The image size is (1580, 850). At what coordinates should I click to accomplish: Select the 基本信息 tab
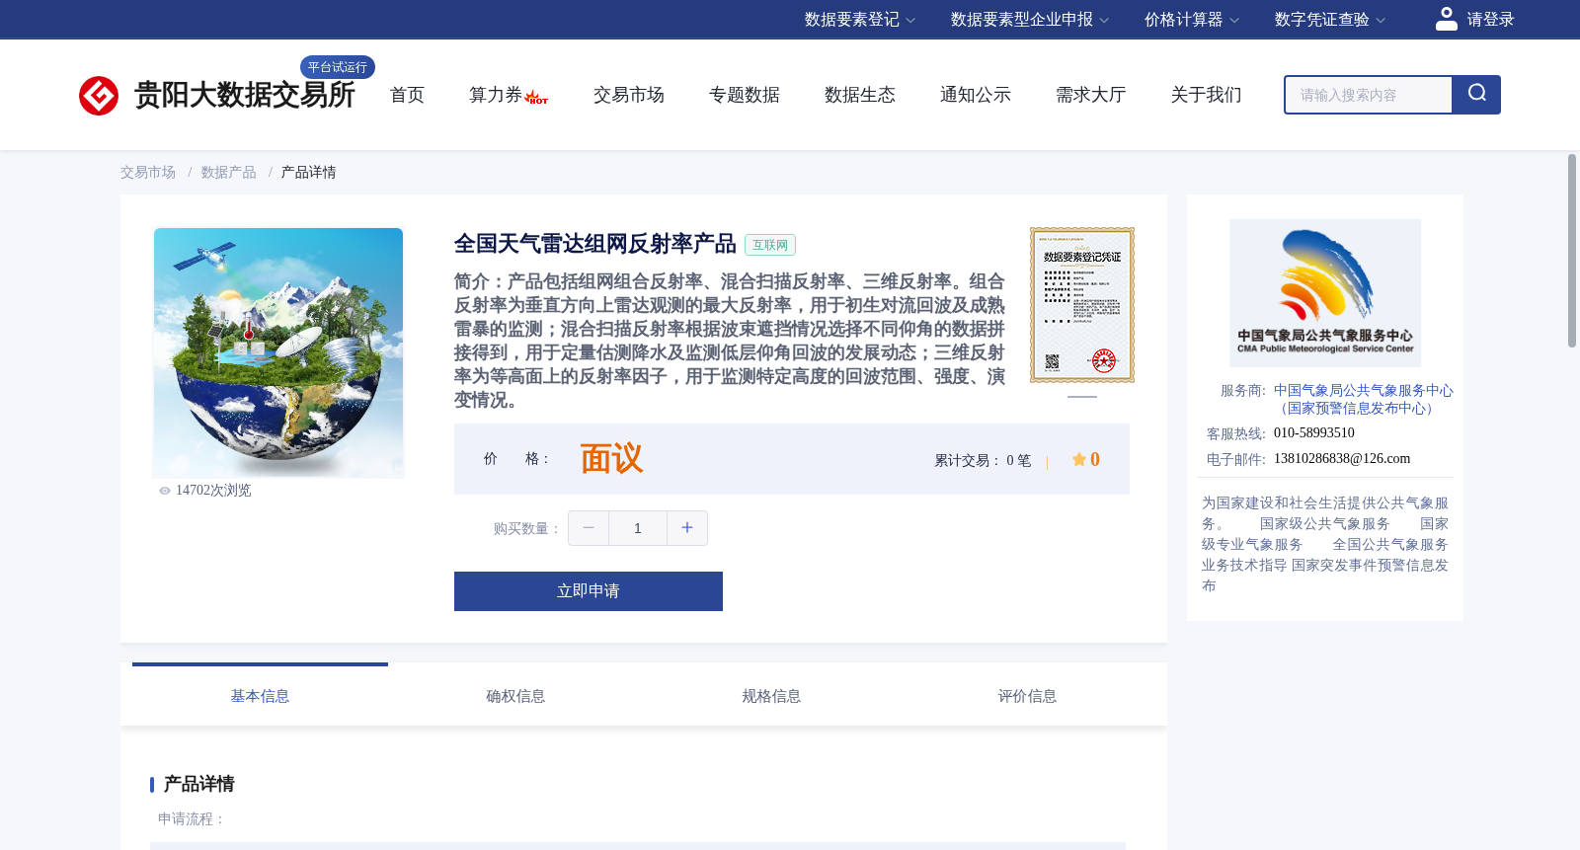pyautogui.click(x=260, y=696)
